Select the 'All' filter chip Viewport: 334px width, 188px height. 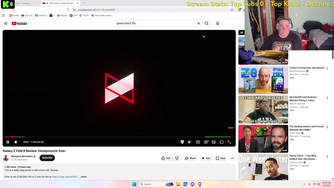(x=242, y=33)
